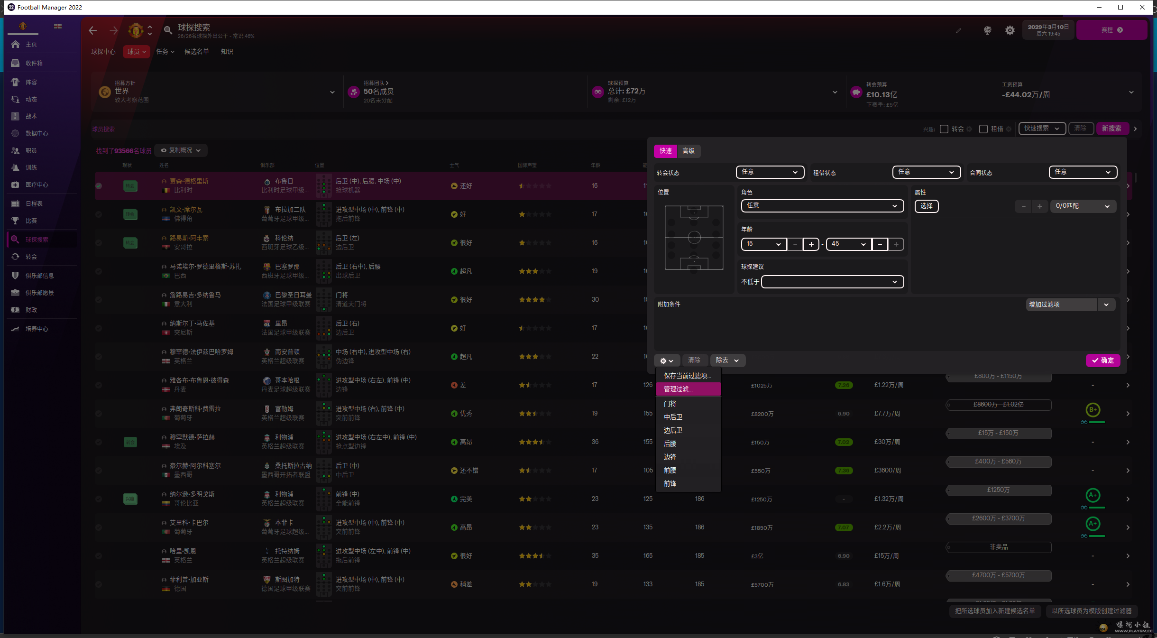Open the 租借状态 dropdown
Image resolution: width=1157 pixels, height=638 pixels.
927,172
